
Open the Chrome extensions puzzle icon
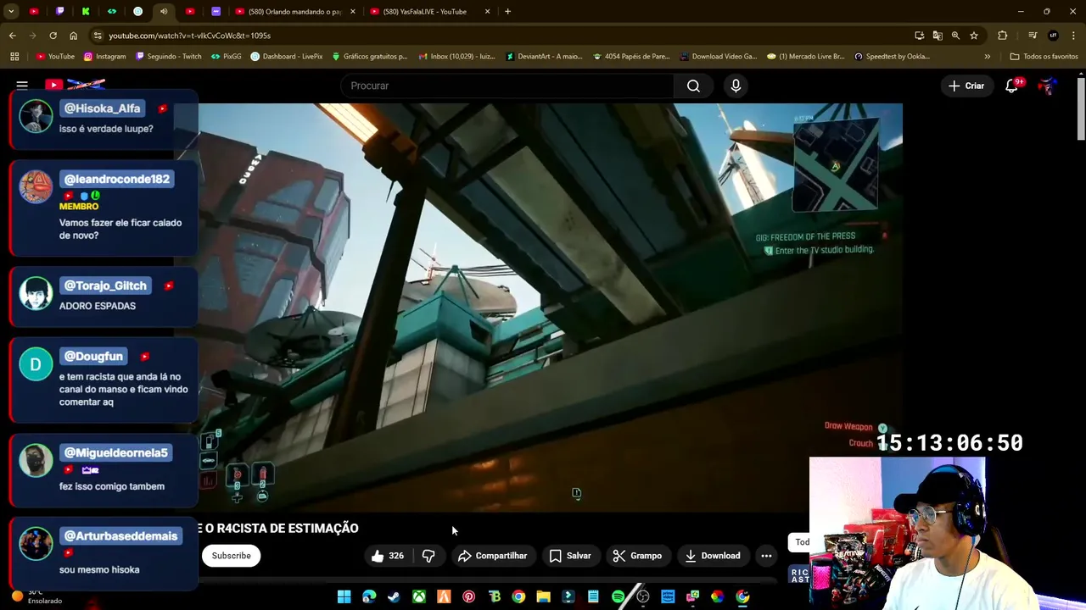1003,36
